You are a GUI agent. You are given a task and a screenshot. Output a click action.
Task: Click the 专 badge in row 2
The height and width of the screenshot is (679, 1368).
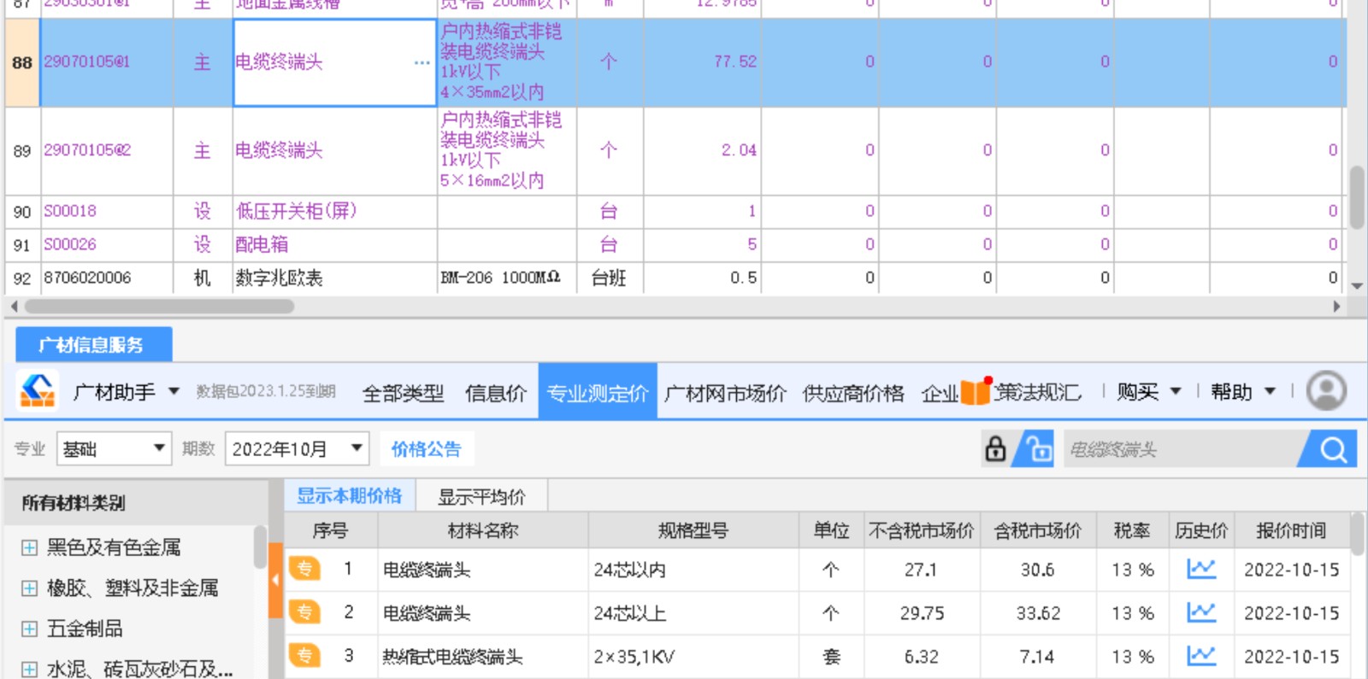tap(304, 612)
